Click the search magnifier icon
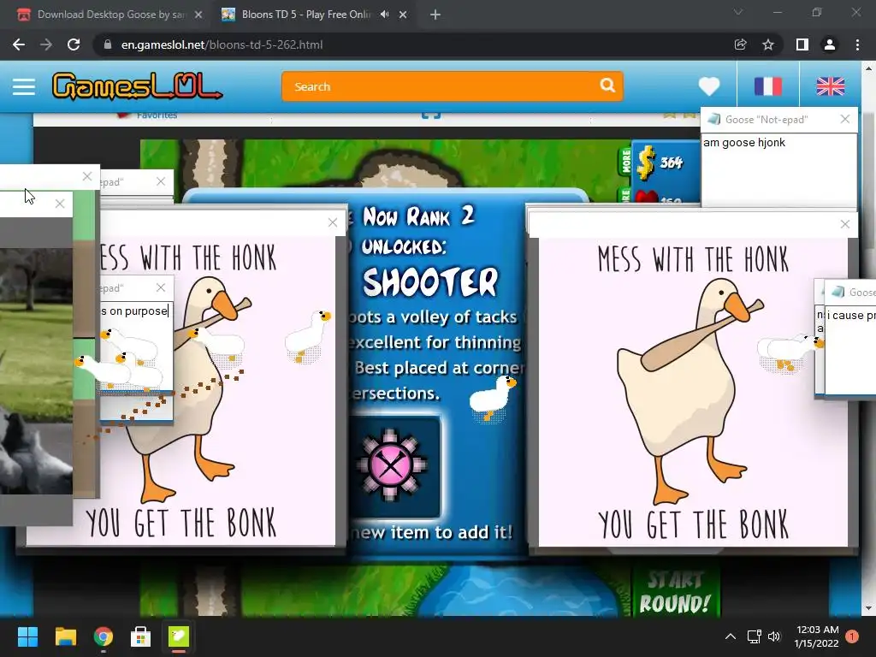Screen dimensions: 876x657 click(x=607, y=86)
